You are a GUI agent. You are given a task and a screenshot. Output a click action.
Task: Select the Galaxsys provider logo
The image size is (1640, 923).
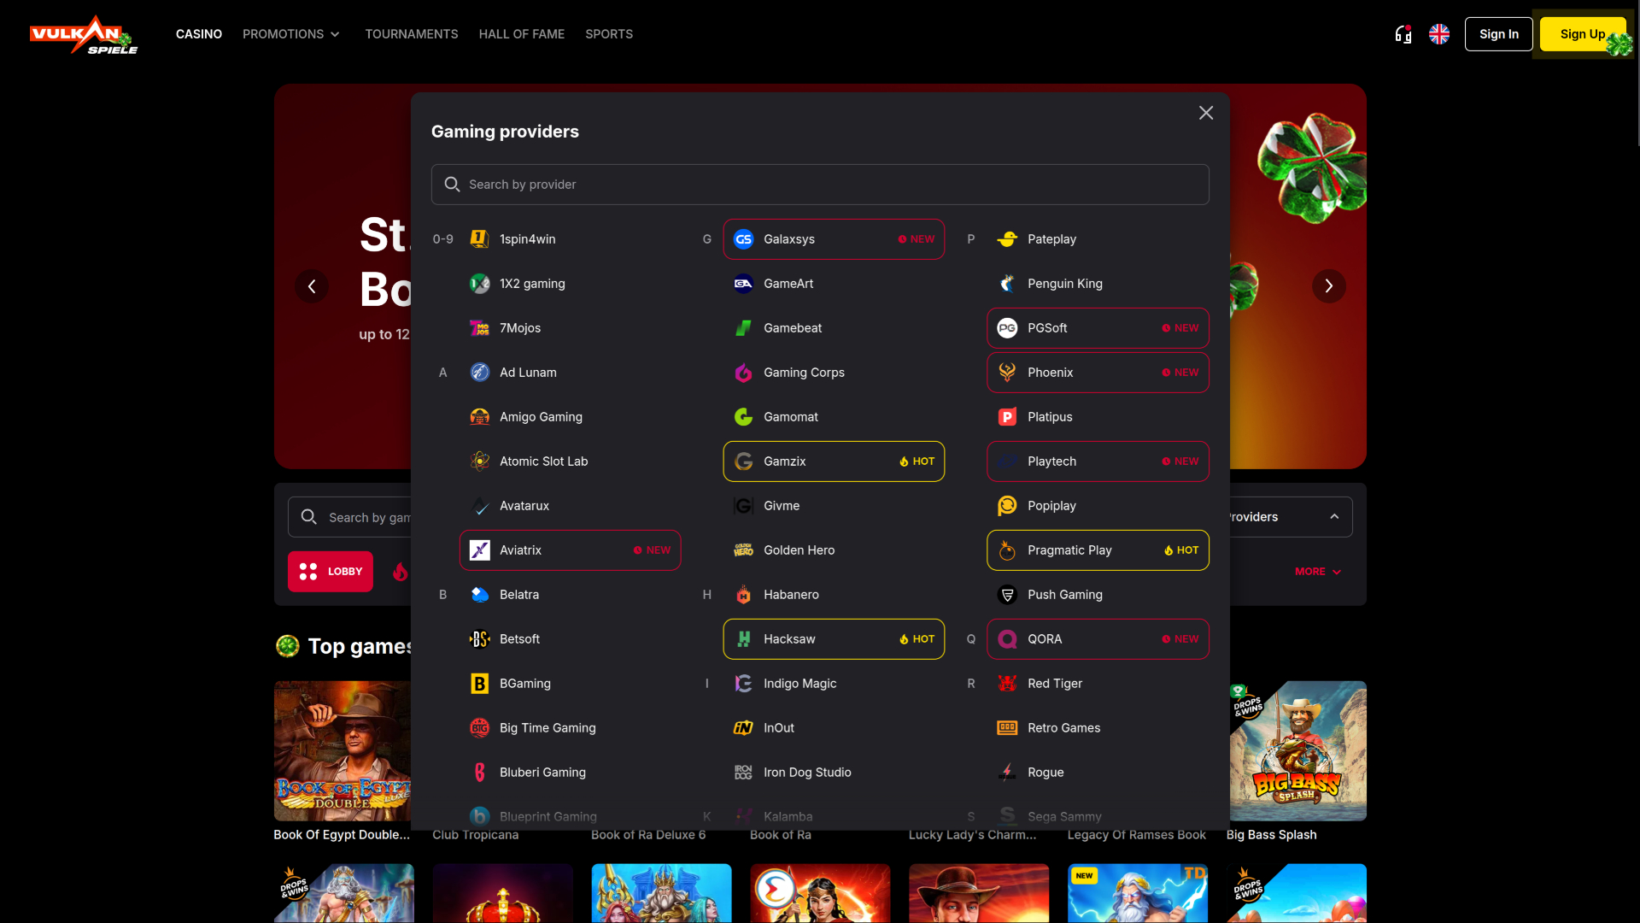[743, 239]
